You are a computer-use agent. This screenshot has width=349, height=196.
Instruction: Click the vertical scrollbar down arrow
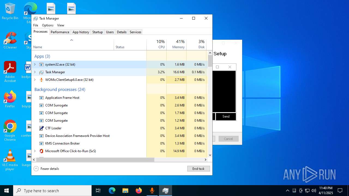[x=210, y=155]
